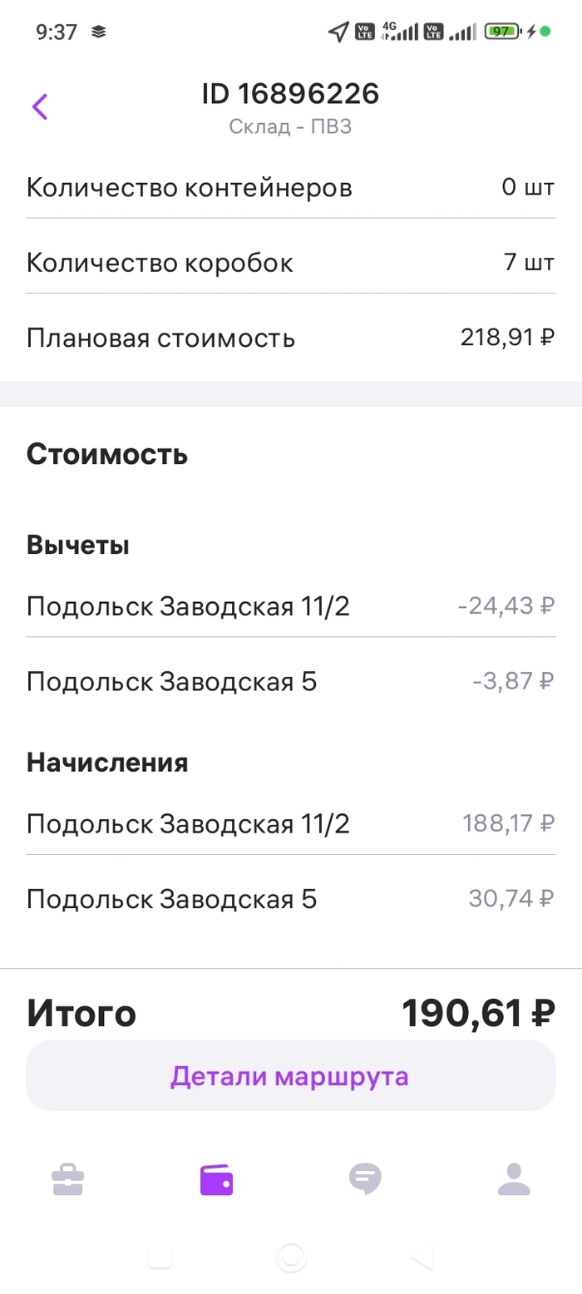Select the purple wallet tab icon

tap(216, 1179)
